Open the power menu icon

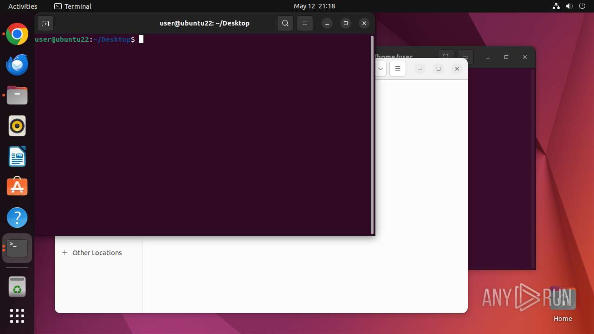pyautogui.click(x=582, y=6)
